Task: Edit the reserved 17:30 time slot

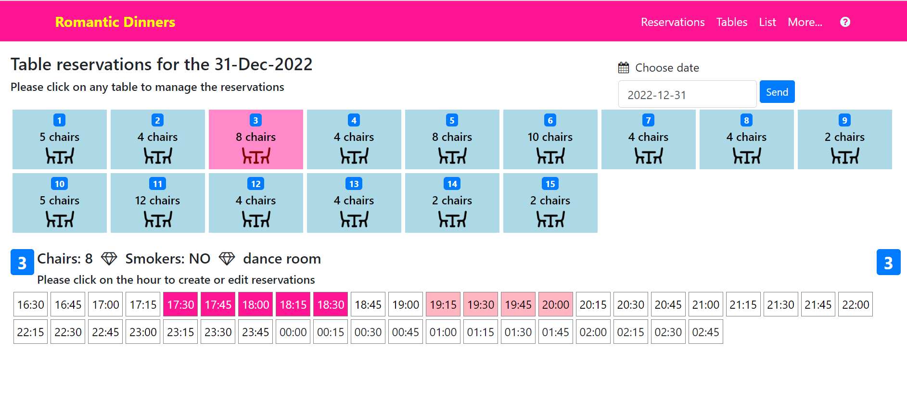Action: 180,304
